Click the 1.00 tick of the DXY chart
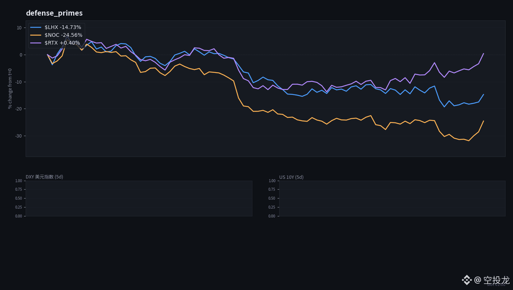The height and width of the screenshot is (290, 513). point(19,181)
